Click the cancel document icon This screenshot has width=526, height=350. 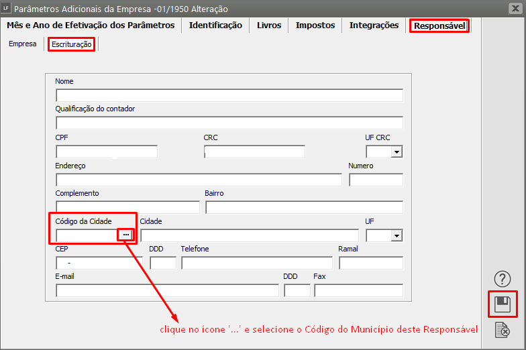click(x=502, y=330)
